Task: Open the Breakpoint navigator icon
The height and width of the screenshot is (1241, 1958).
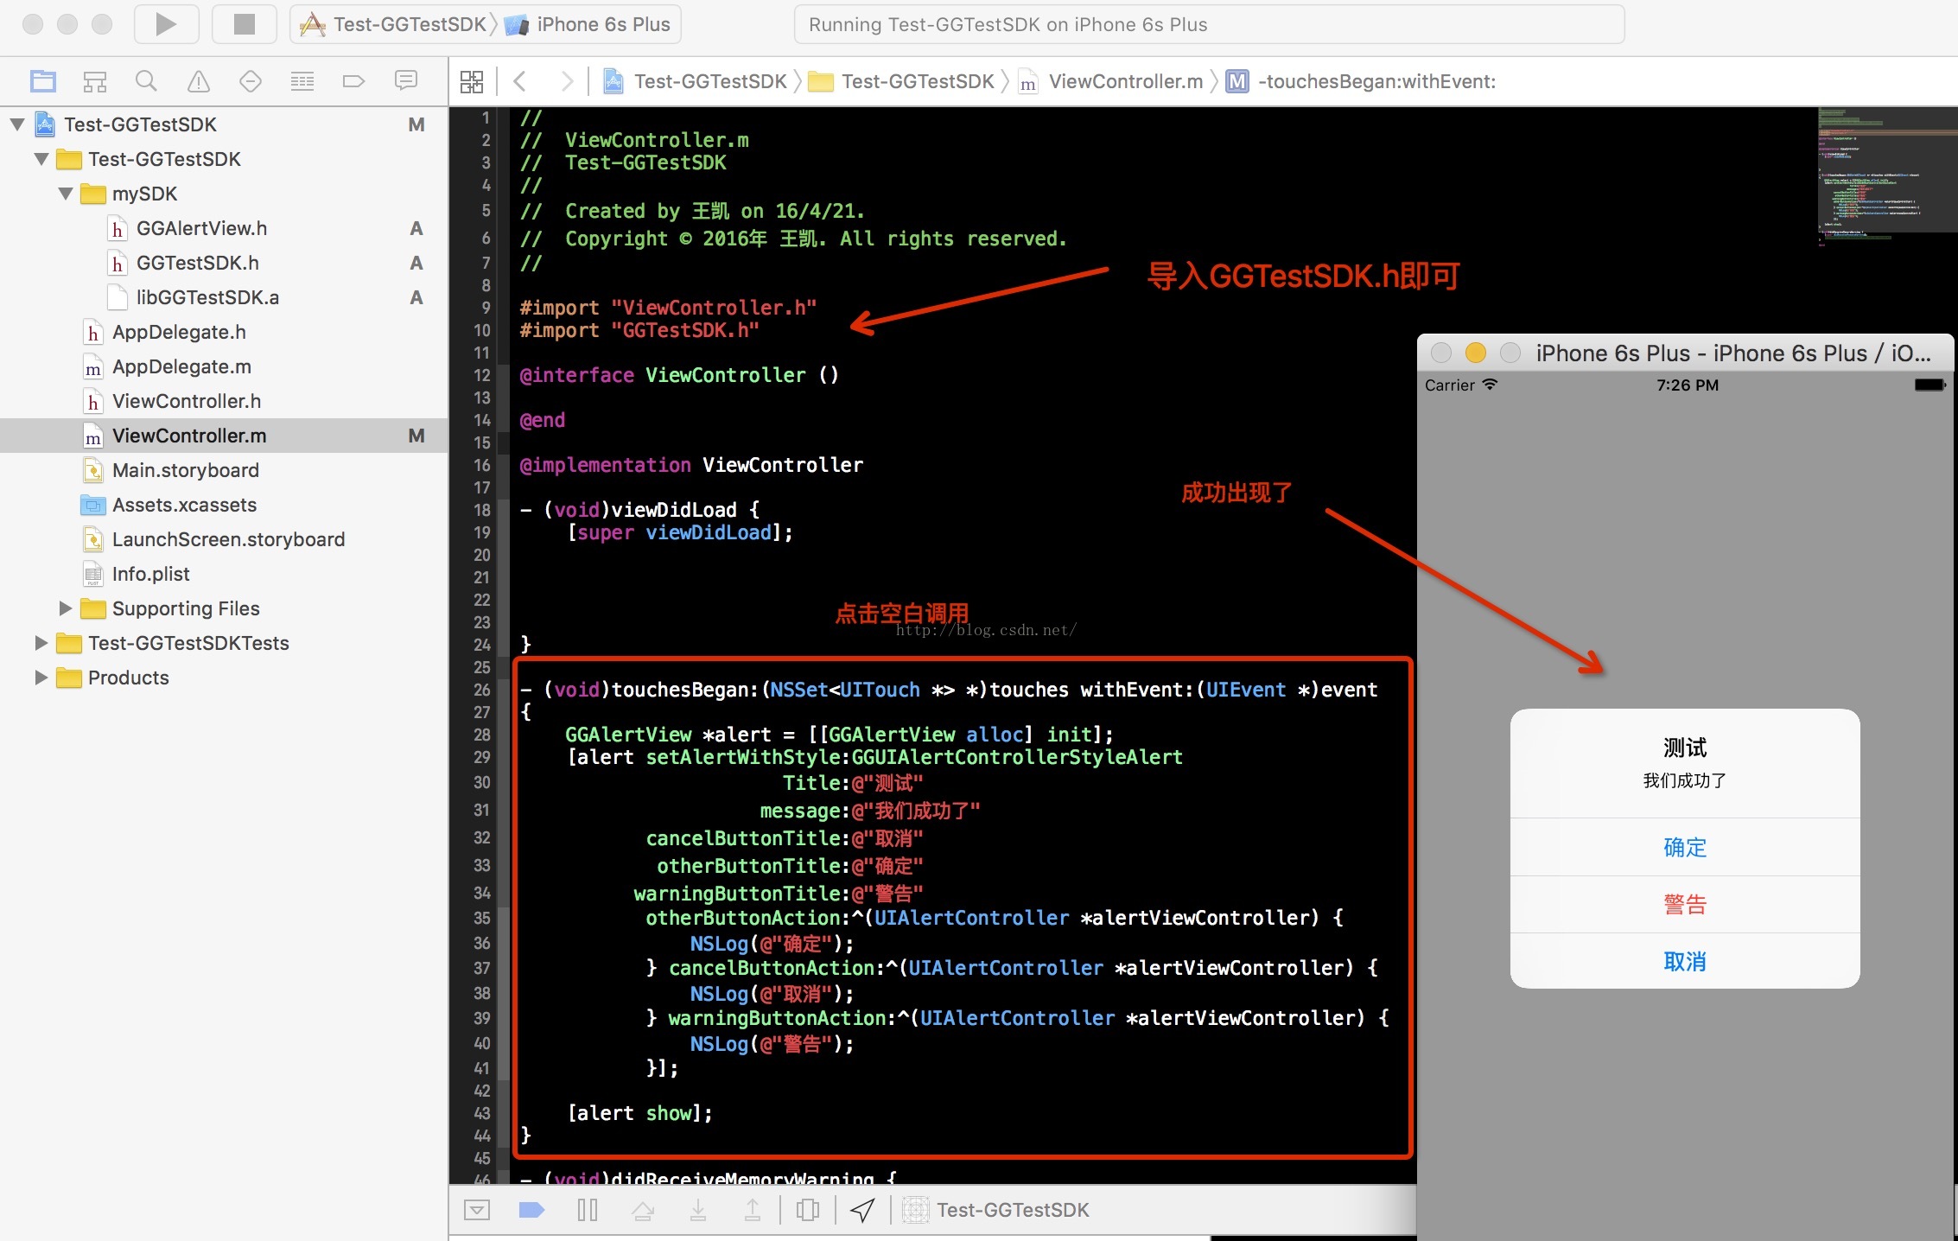Action: click(353, 81)
